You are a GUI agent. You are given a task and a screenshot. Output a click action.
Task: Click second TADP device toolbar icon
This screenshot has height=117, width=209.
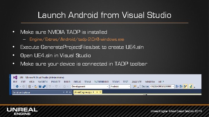click(181, 86)
